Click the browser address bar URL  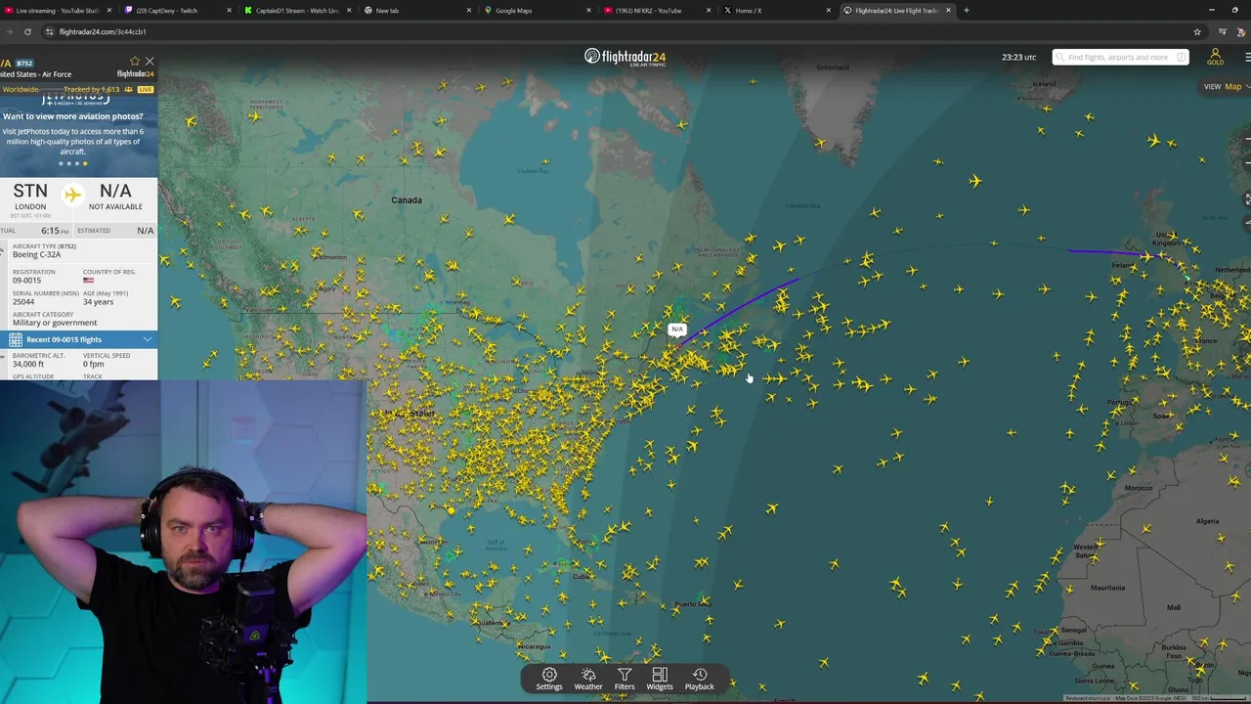103,31
